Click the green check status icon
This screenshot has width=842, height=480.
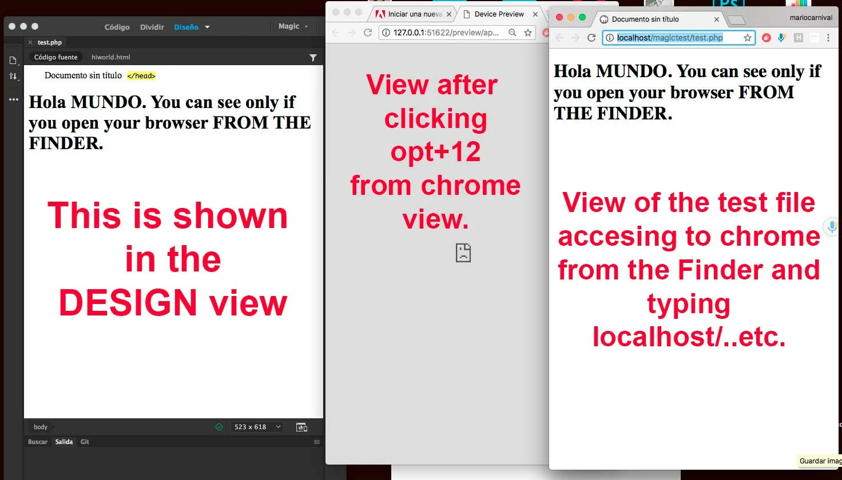tap(219, 427)
